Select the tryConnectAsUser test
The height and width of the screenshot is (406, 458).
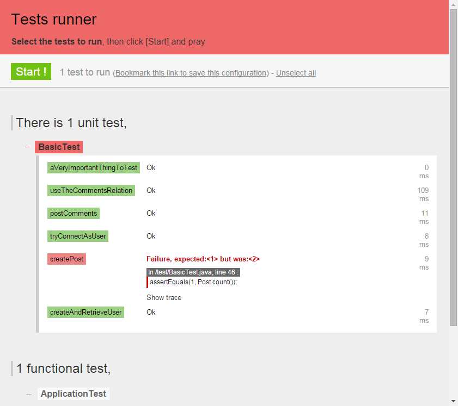point(78,236)
